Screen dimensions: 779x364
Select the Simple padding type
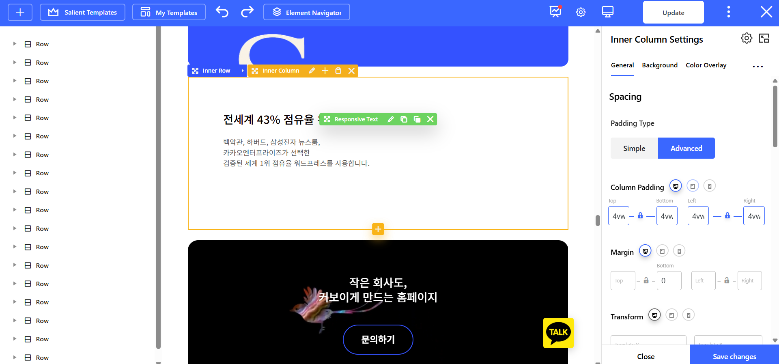(634, 149)
